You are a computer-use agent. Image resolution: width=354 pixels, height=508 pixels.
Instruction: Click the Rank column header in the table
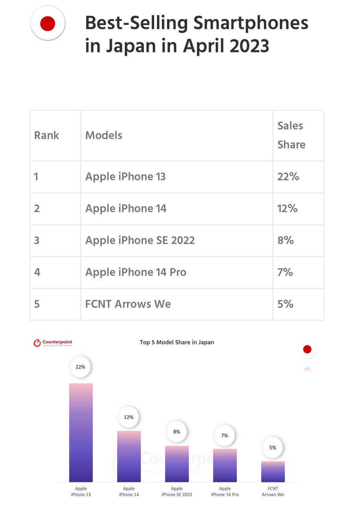point(46,135)
